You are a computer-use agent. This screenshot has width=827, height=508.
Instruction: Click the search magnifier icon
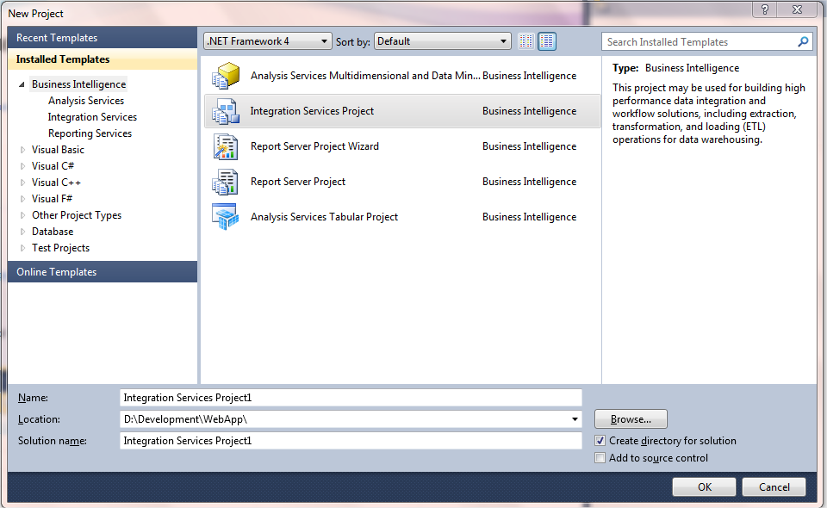pos(803,41)
